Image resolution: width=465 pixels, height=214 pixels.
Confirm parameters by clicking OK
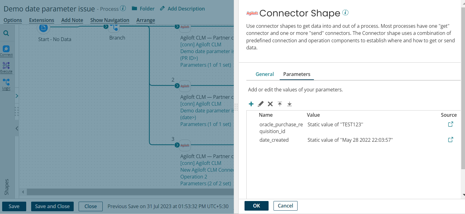click(x=257, y=206)
